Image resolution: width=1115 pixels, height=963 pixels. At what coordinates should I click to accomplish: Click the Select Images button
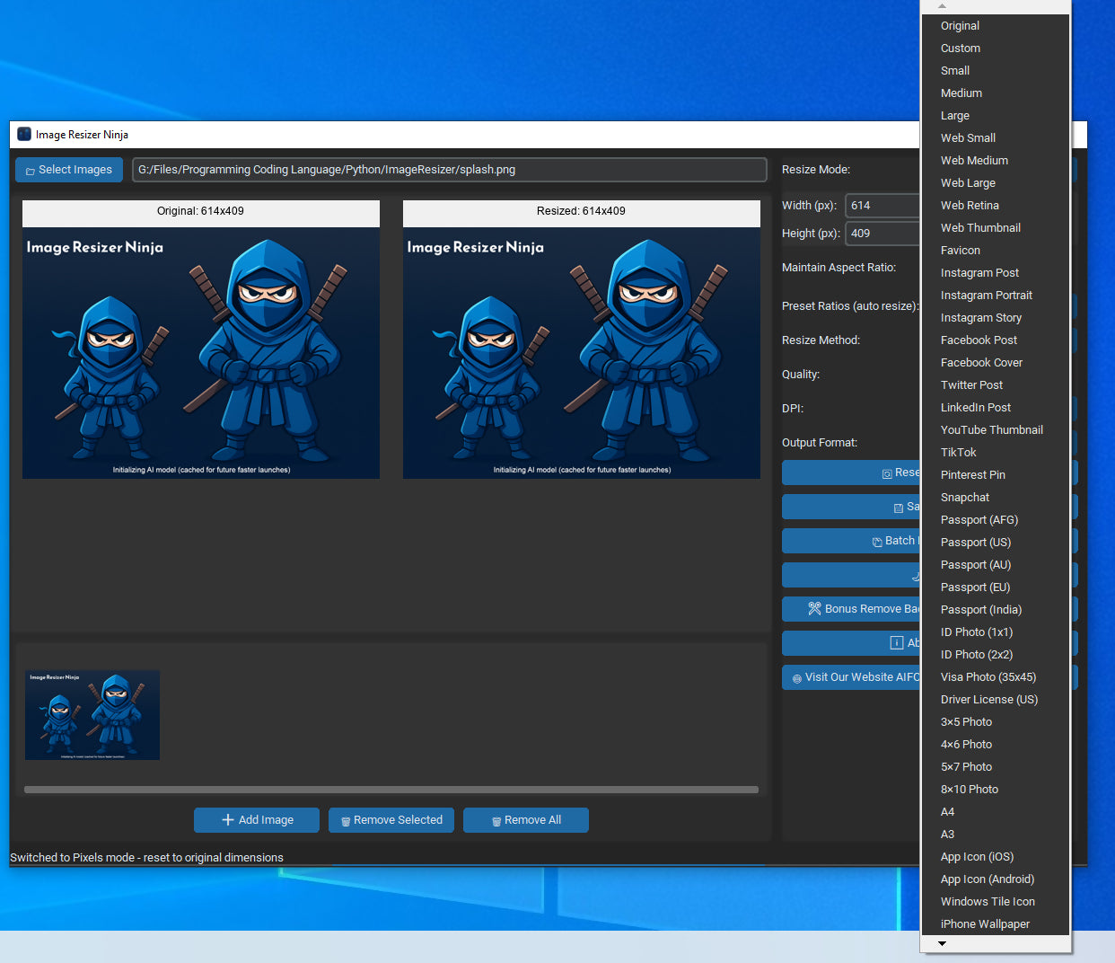click(x=69, y=170)
